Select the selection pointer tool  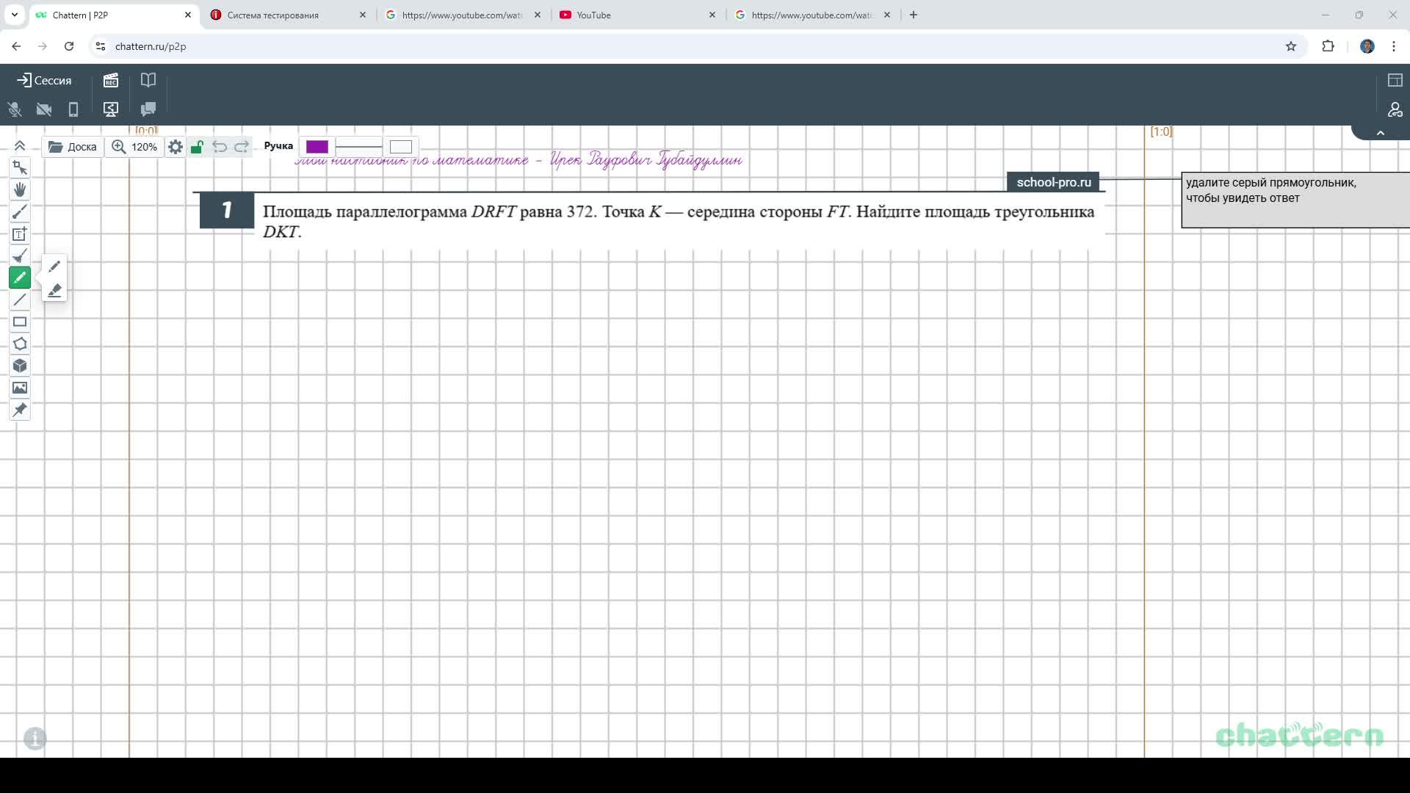[x=20, y=167]
